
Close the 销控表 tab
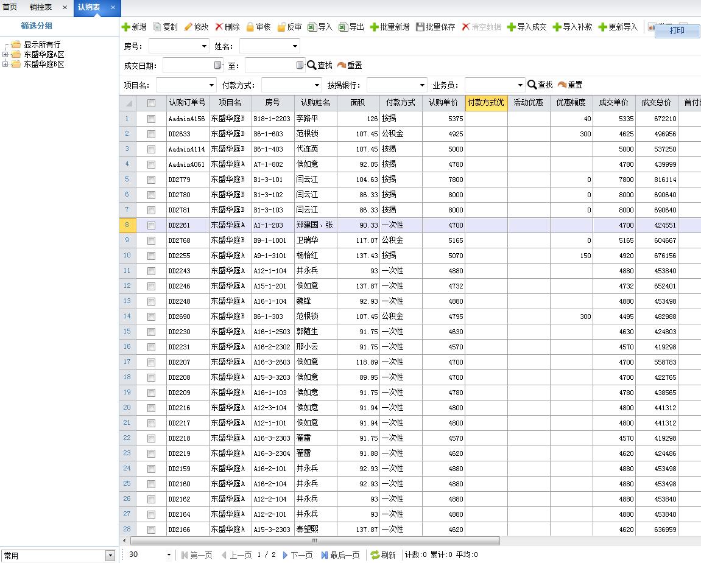pos(65,7)
